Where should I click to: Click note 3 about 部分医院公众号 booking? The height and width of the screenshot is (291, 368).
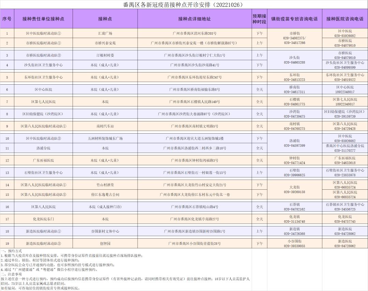click(58, 265)
